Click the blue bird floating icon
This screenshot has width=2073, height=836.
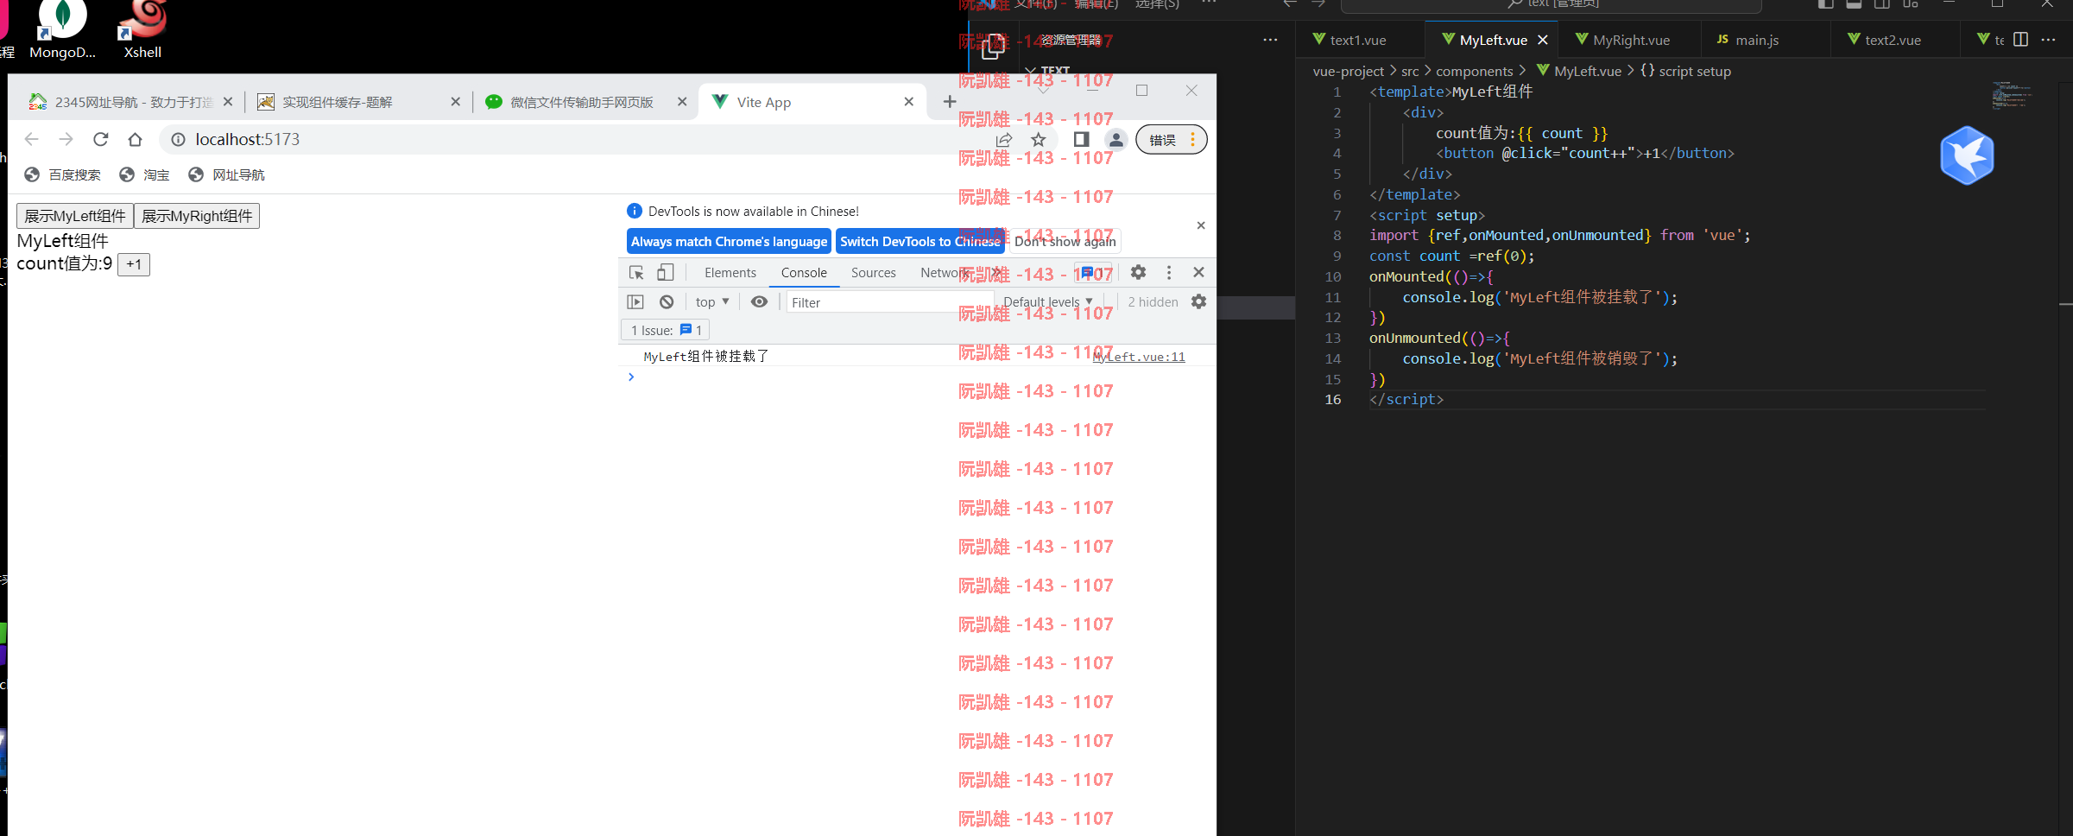point(1967,155)
